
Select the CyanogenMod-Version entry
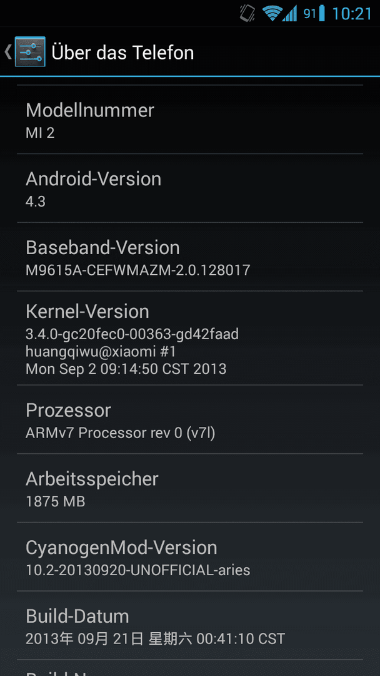(x=190, y=556)
